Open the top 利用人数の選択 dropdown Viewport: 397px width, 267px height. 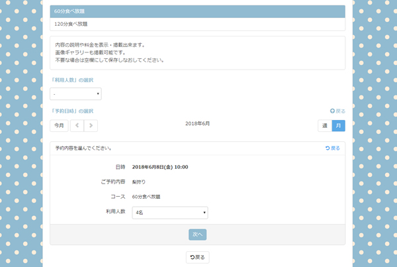coord(75,94)
